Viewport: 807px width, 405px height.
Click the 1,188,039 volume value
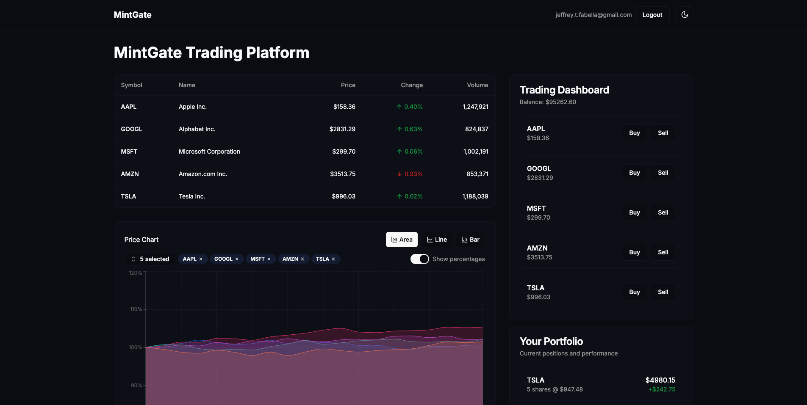[475, 196]
